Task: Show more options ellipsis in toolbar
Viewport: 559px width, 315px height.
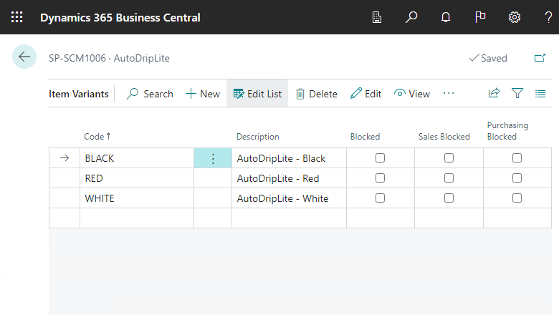Action: (449, 93)
